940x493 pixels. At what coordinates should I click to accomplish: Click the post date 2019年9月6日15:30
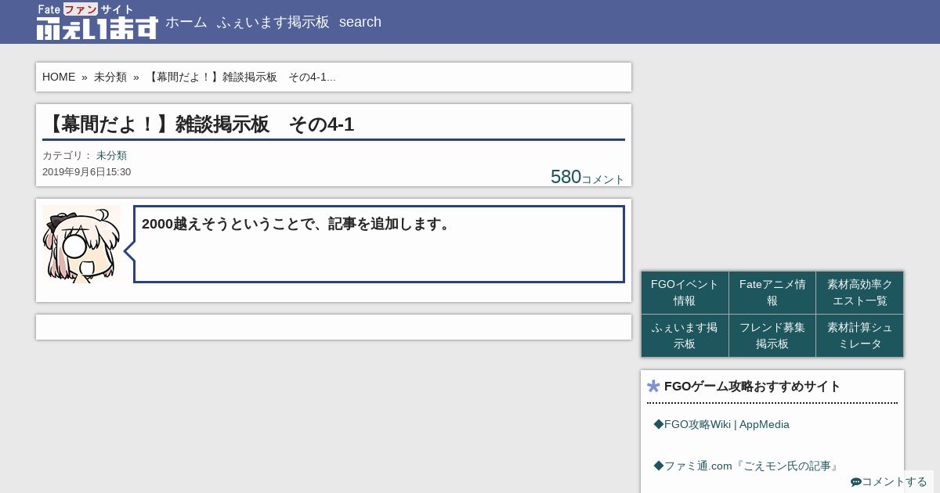[86, 172]
